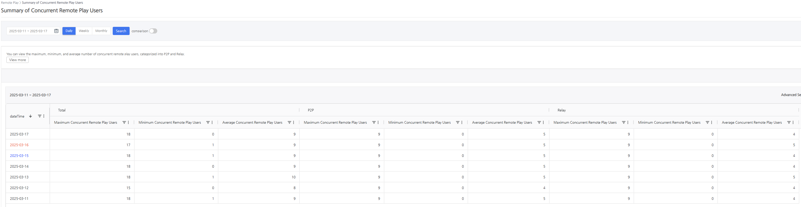Click the dateTime sort descending arrow
This screenshot has height=207, width=801.
30,116
